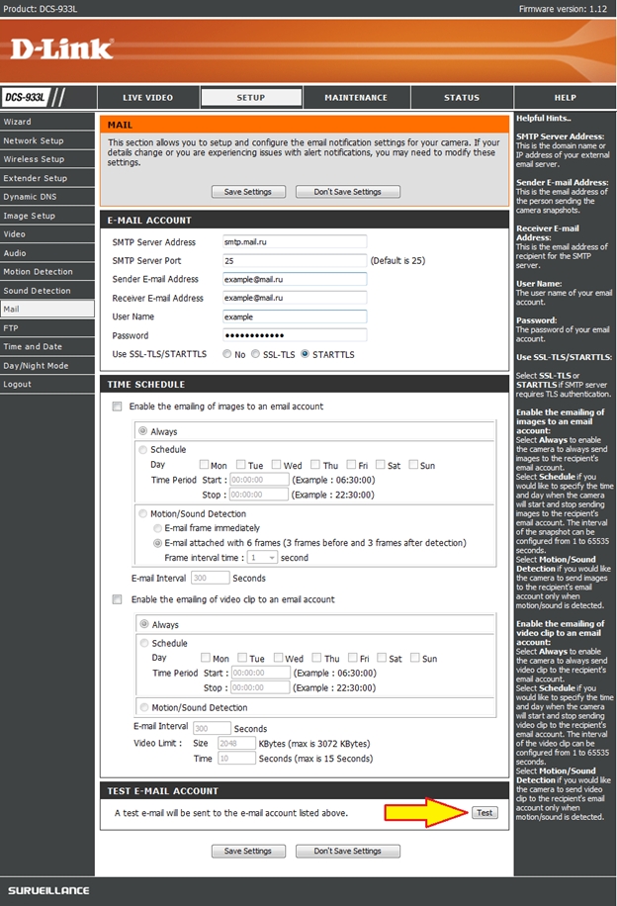Tick the Mon checkbox in image schedule
Viewport: 617px width, 906px height.
(204, 465)
